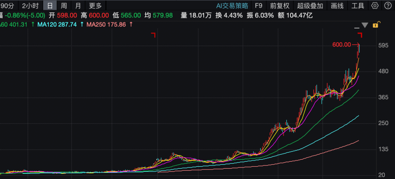395x179 pixels.
Task: Click the yellow unlock padlock icon
Action: 376,25
